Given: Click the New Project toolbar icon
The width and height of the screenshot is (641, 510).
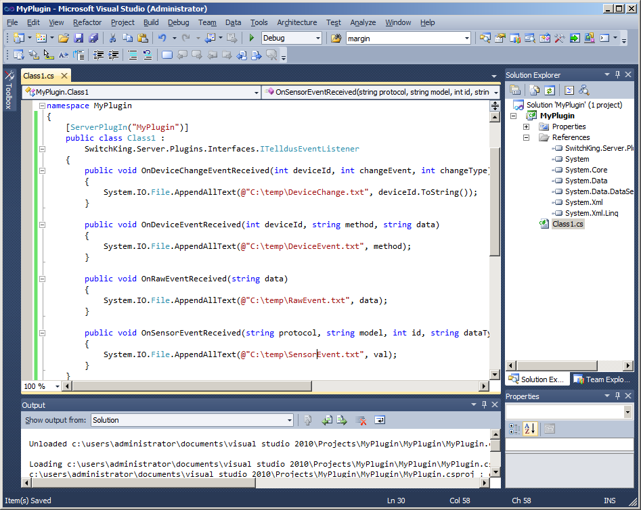Looking at the screenshot, I should coord(19,38).
